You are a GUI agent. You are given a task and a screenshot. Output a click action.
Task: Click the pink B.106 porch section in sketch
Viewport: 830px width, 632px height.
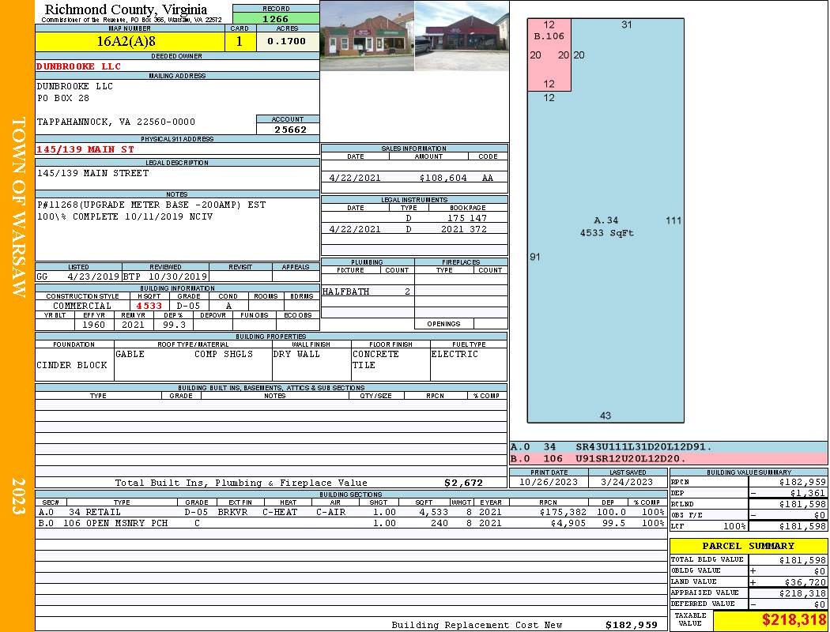tap(549, 55)
